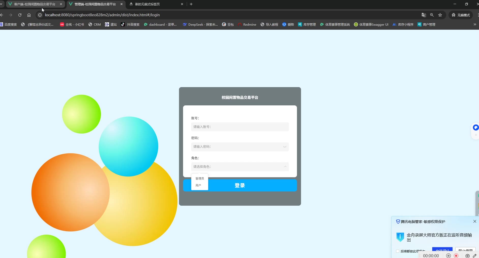Image resolution: width=479 pixels, height=258 pixels.
Task: Toggle password visibility eye icon
Action: click(x=285, y=147)
